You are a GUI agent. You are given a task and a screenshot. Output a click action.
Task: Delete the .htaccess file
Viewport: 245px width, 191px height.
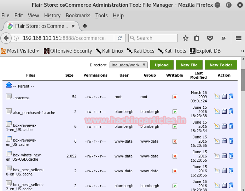pos(231,97)
